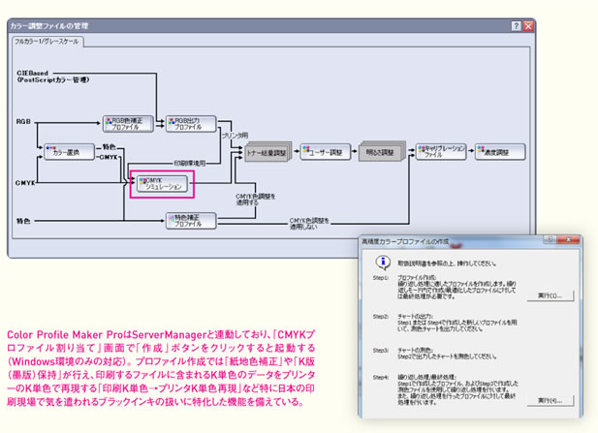The width and height of the screenshot is (598, 433).
Task: Open the RGB色補正プロファイル node
Action: (x=128, y=124)
